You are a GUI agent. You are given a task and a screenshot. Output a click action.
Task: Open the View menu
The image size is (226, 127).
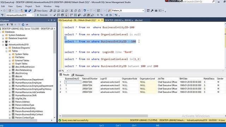click(10, 6)
